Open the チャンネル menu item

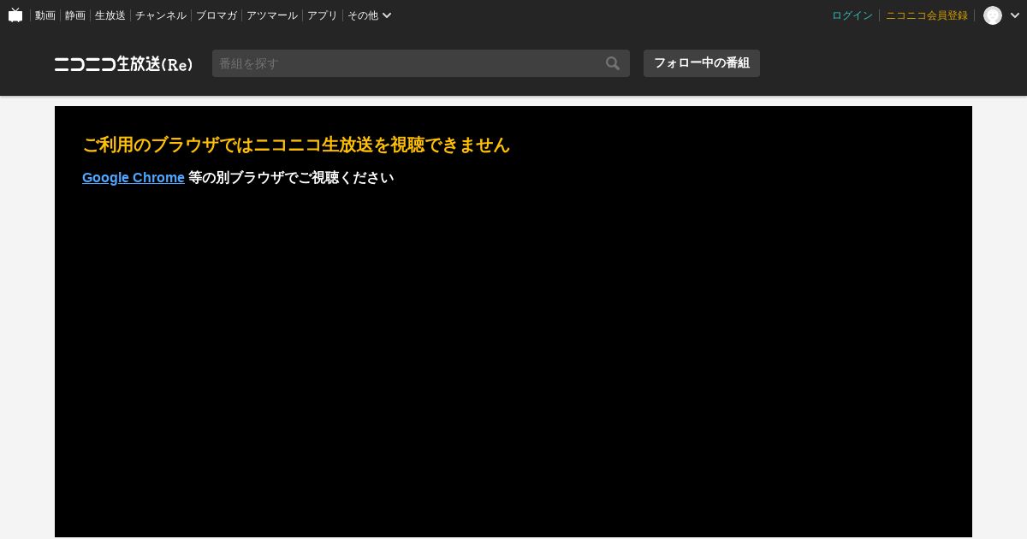(161, 15)
